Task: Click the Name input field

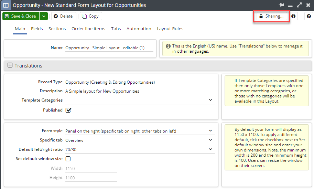Action: pos(109,48)
